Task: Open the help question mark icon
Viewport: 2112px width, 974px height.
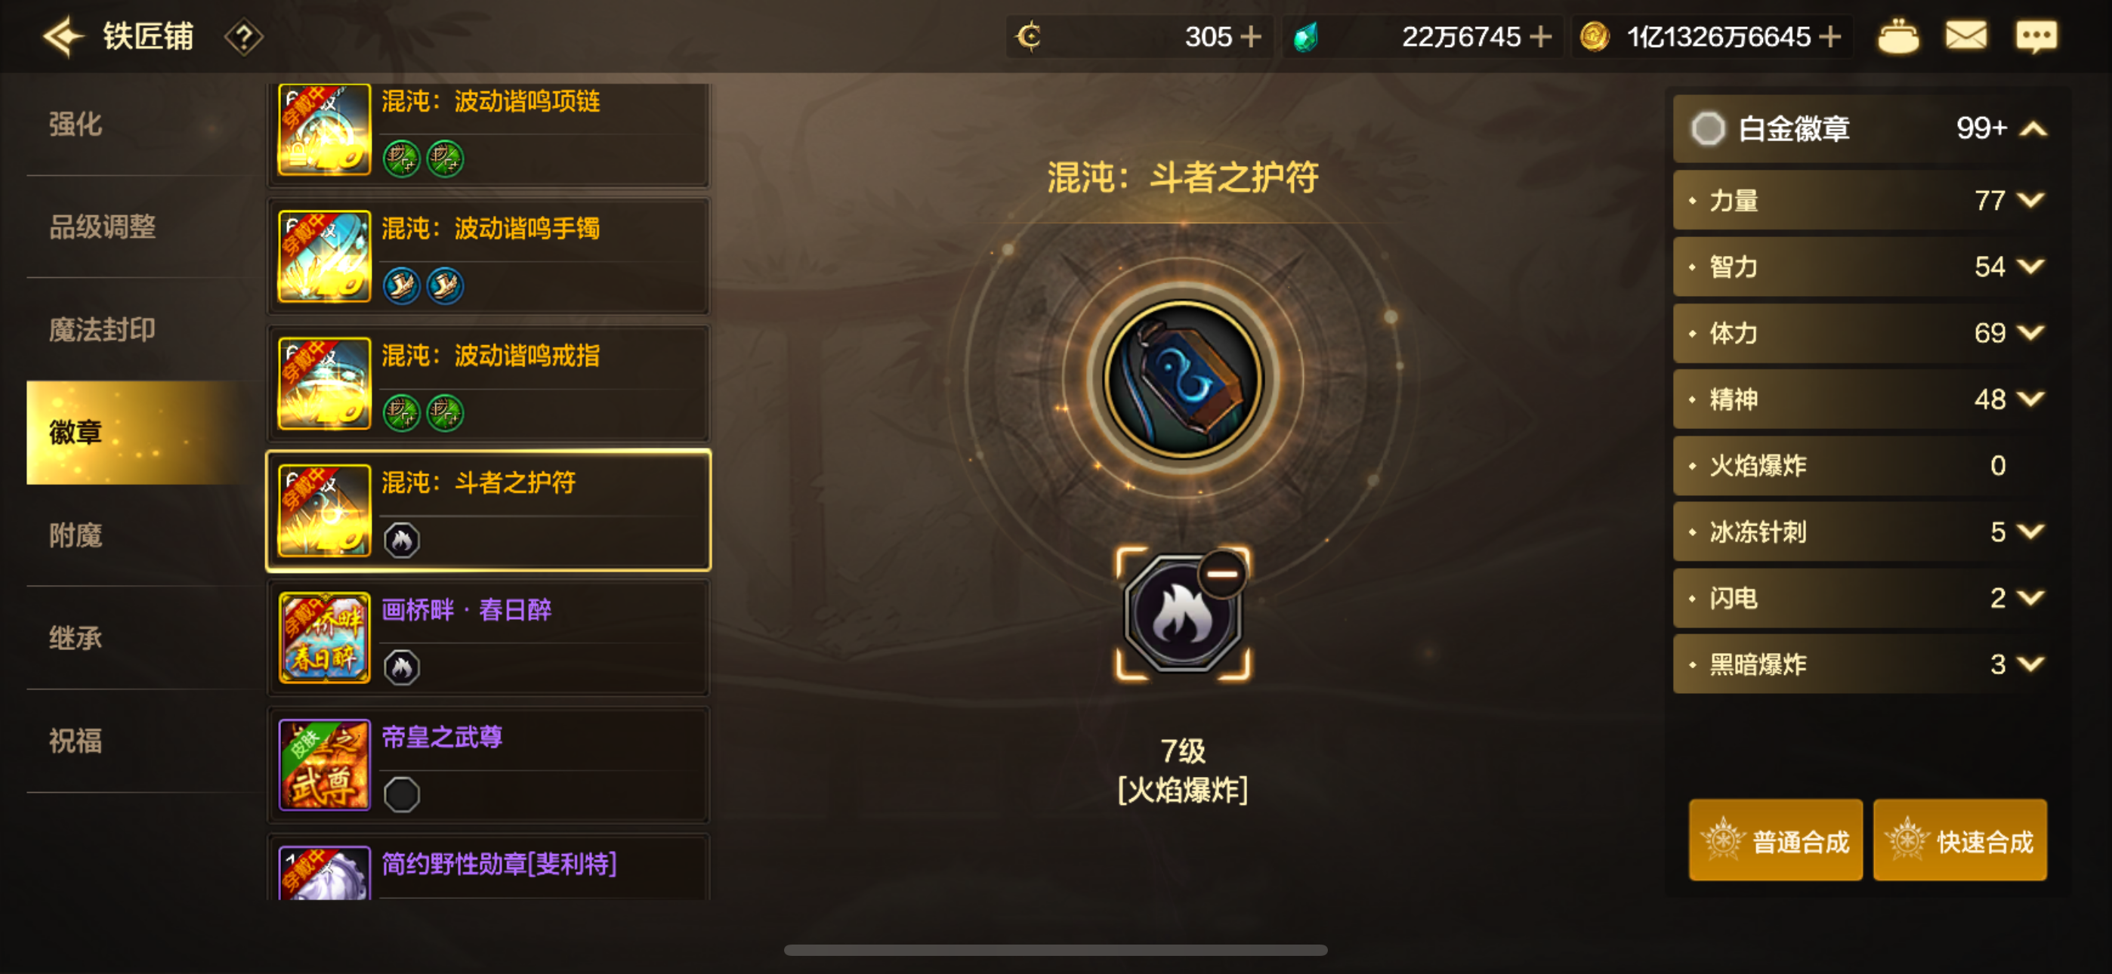Action: (x=243, y=37)
